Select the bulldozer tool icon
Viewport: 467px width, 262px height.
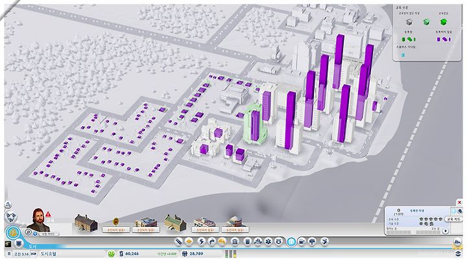(458, 241)
